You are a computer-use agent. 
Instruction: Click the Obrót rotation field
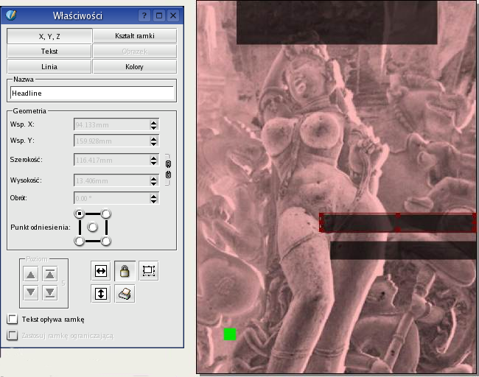click(x=112, y=198)
